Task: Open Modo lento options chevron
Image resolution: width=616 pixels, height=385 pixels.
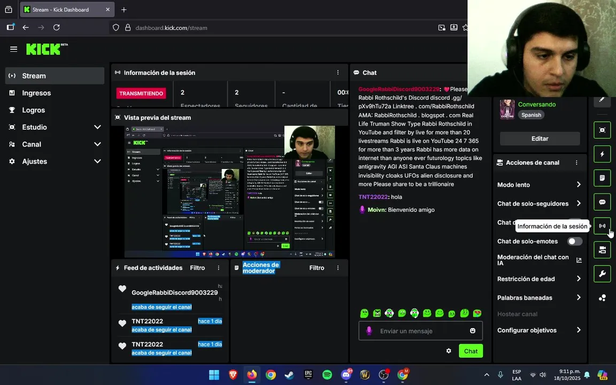Action: [x=579, y=184]
